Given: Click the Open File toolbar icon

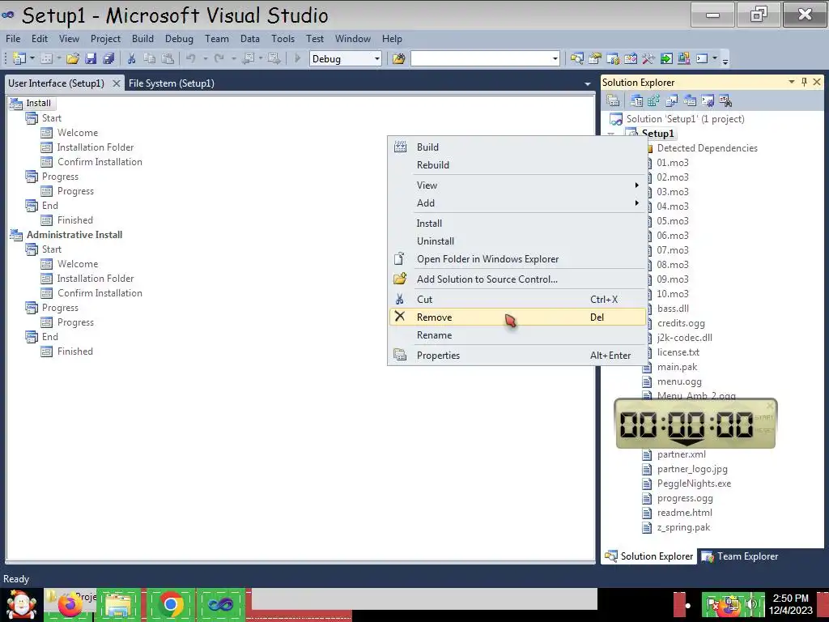Looking at the screenshot, I should tap(72, 58).
